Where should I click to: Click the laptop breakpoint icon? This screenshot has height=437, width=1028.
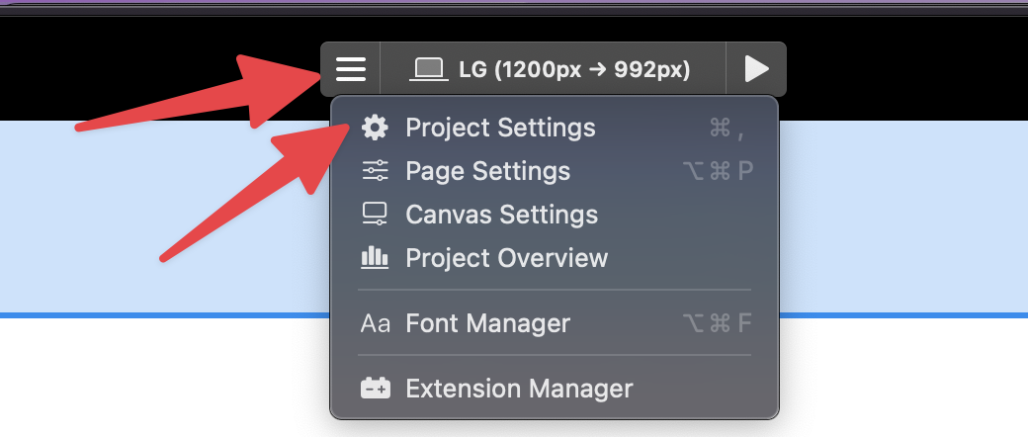pos(427,69)
